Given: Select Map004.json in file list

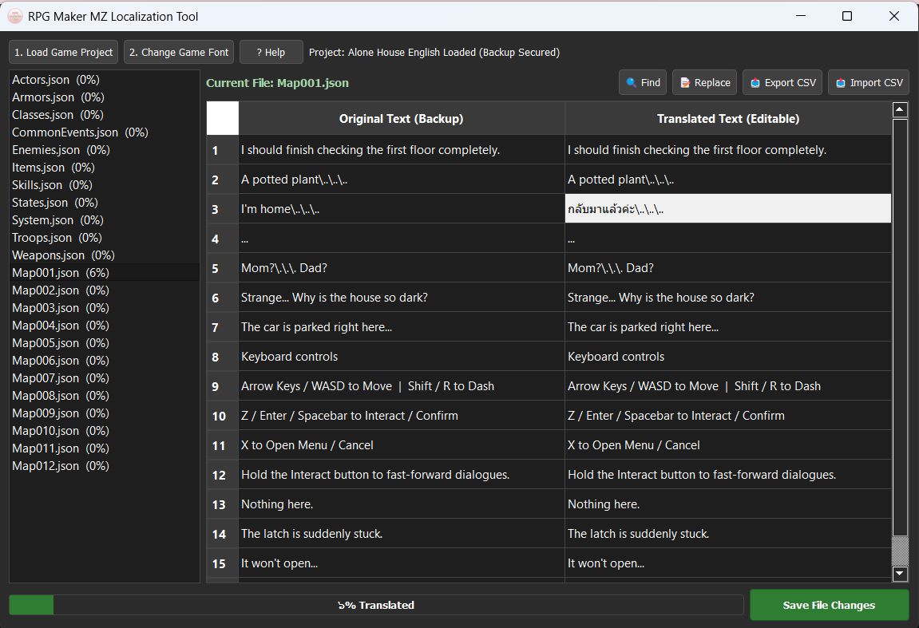Looking at the screenshot, I should 105,326.
